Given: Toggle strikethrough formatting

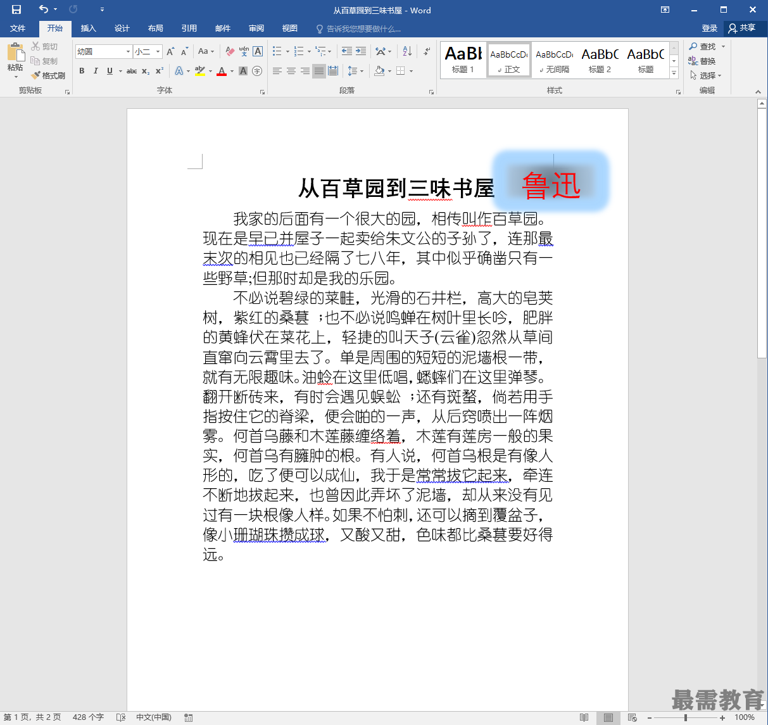Looking at the screenshot, I should pyautogui.click(x=132, y=71).
